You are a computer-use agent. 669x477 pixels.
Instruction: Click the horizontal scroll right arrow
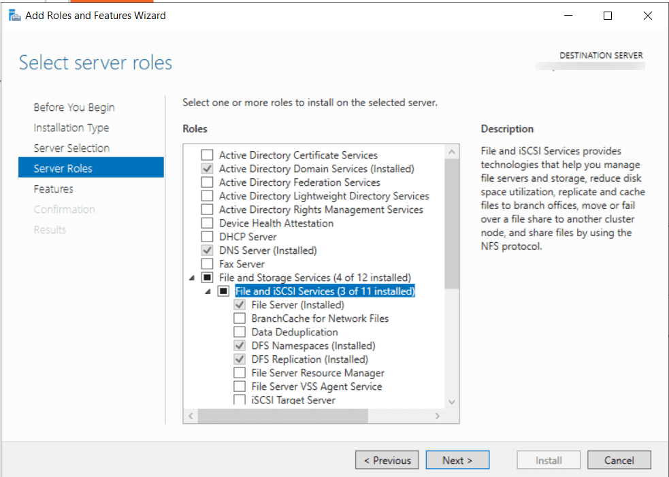[438, 416]
